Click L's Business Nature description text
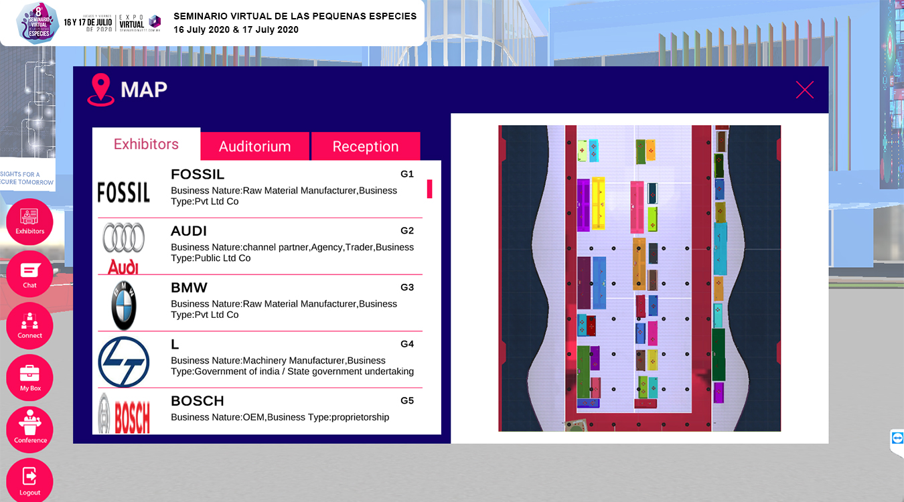Viewport: 904px width, 502px height. 293,365
